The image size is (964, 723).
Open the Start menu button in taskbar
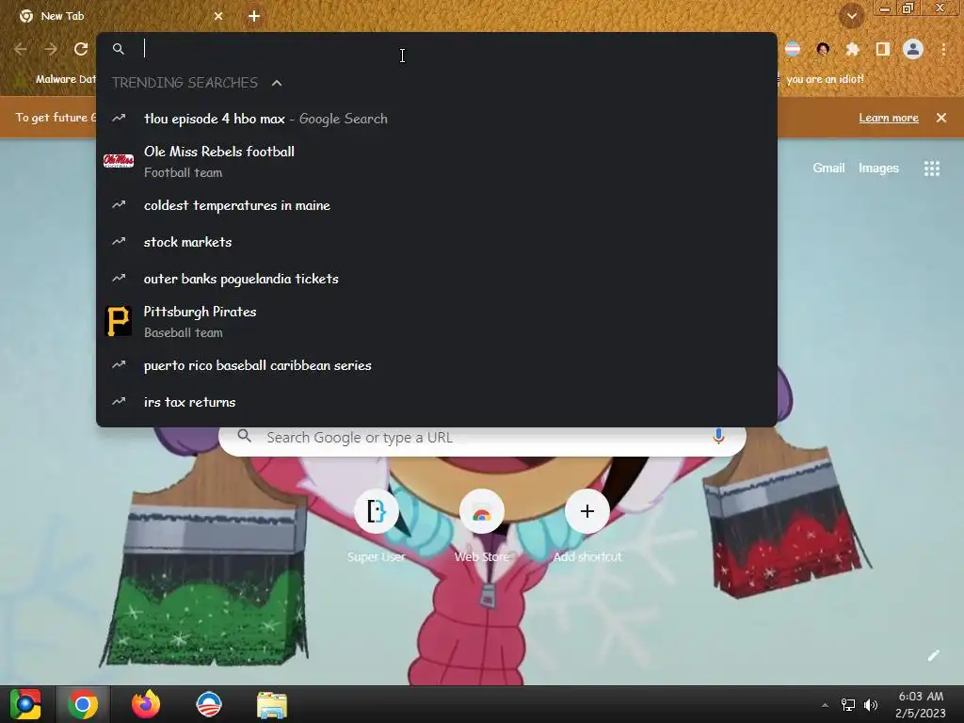[x=25, y=704]
